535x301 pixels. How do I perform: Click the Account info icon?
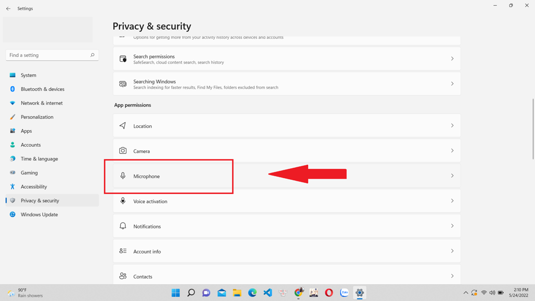123,251
